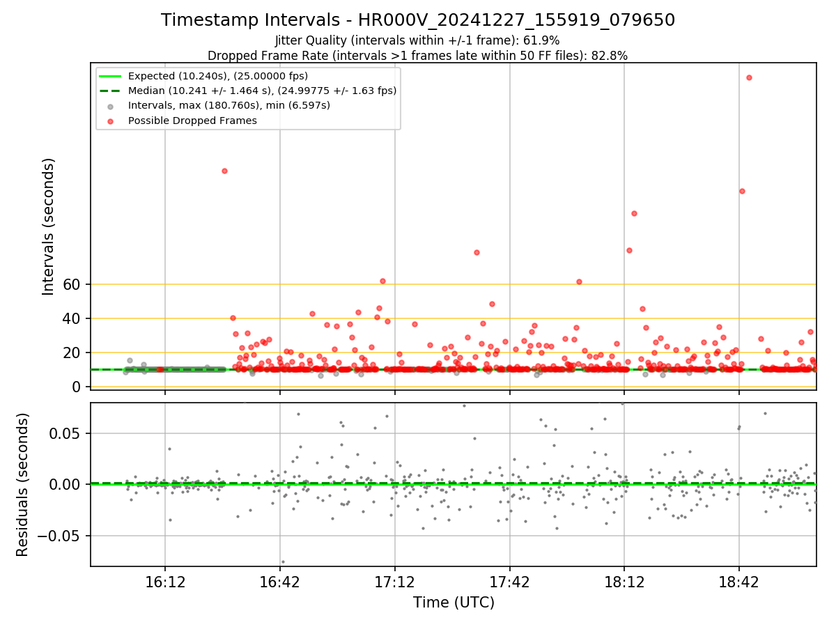836x627 pixels.
Task: Click the '60' tick on intervals axis
Action: tap(72, 284)
